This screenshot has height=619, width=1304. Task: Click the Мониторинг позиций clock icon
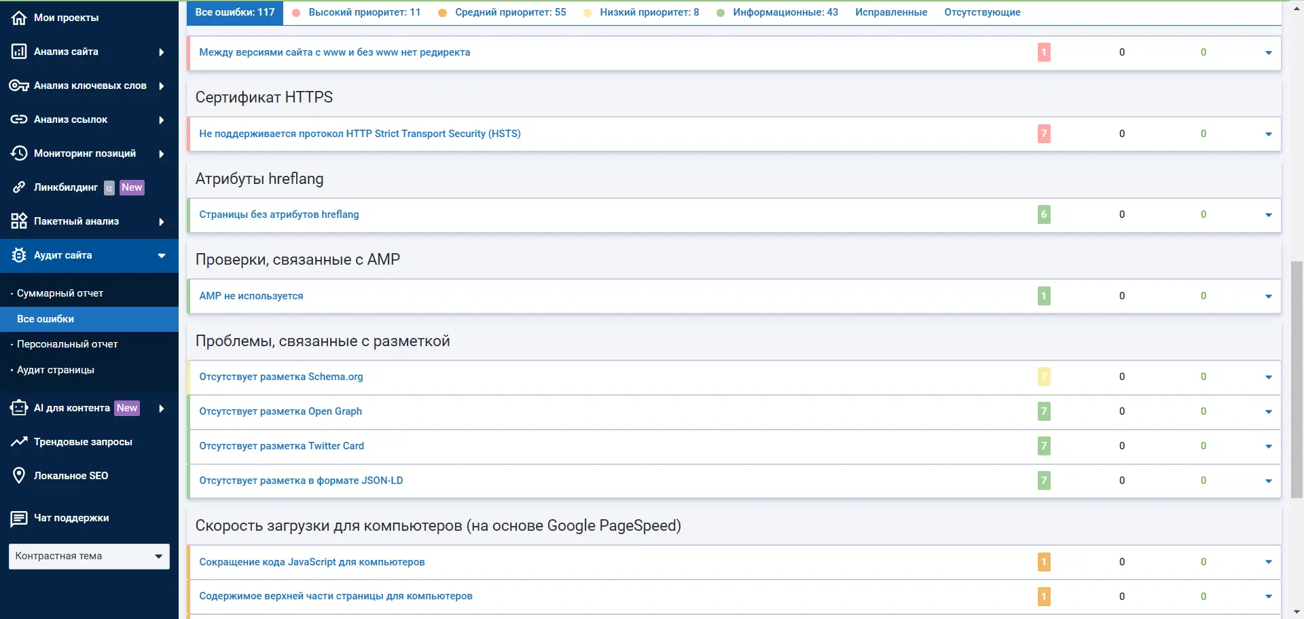(19, 153)
